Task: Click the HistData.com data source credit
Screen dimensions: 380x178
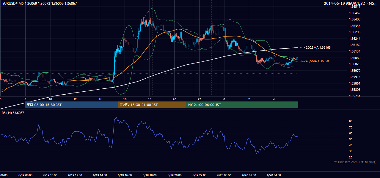Action: coord(353,162)
